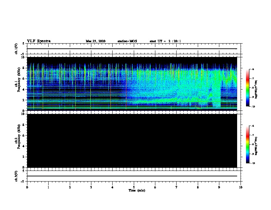Click the ch.2 spectrogram color scale bar
The width and height of the screenshot is (271, 210).
click(248, 144)
